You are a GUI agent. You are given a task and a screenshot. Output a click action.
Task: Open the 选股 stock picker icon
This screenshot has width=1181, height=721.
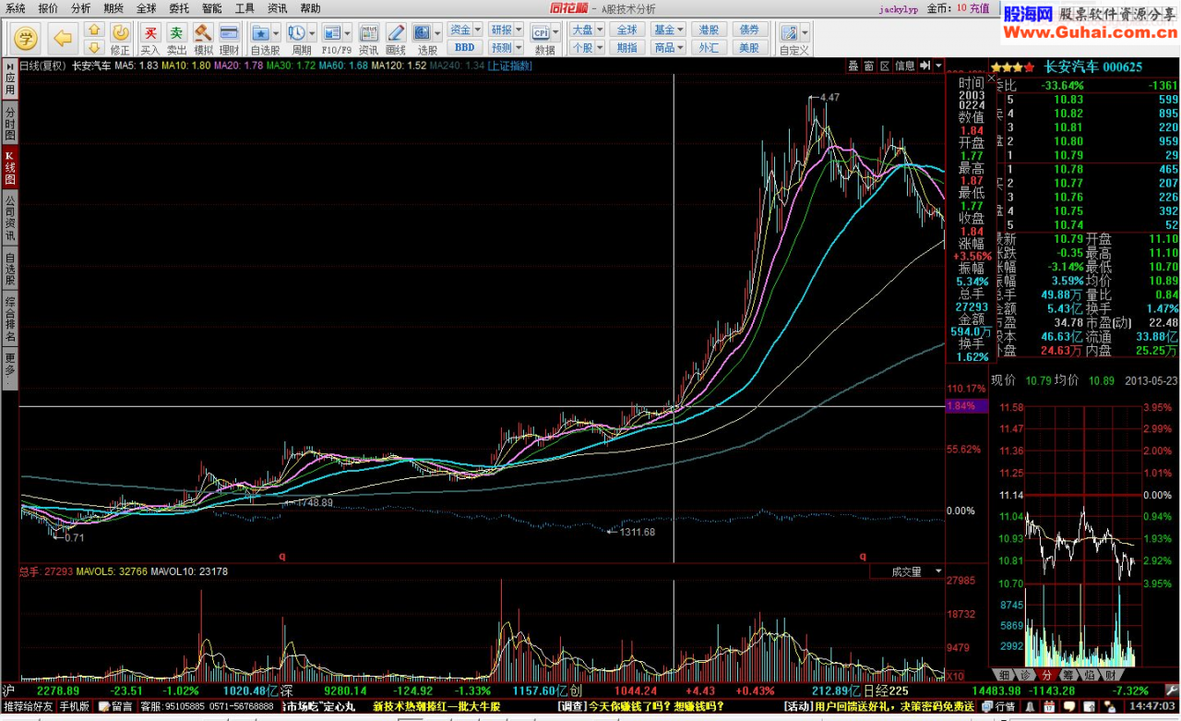(423, 33)
